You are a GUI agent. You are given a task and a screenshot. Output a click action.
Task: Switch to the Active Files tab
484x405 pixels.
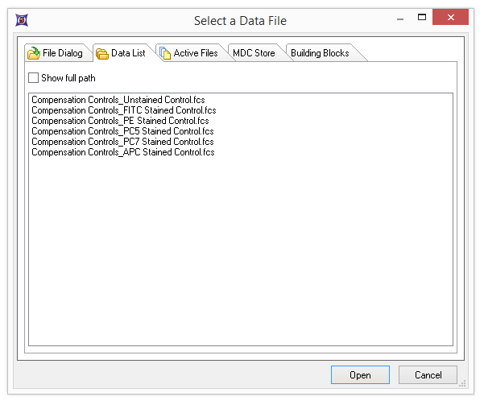[x=196, y=54]
